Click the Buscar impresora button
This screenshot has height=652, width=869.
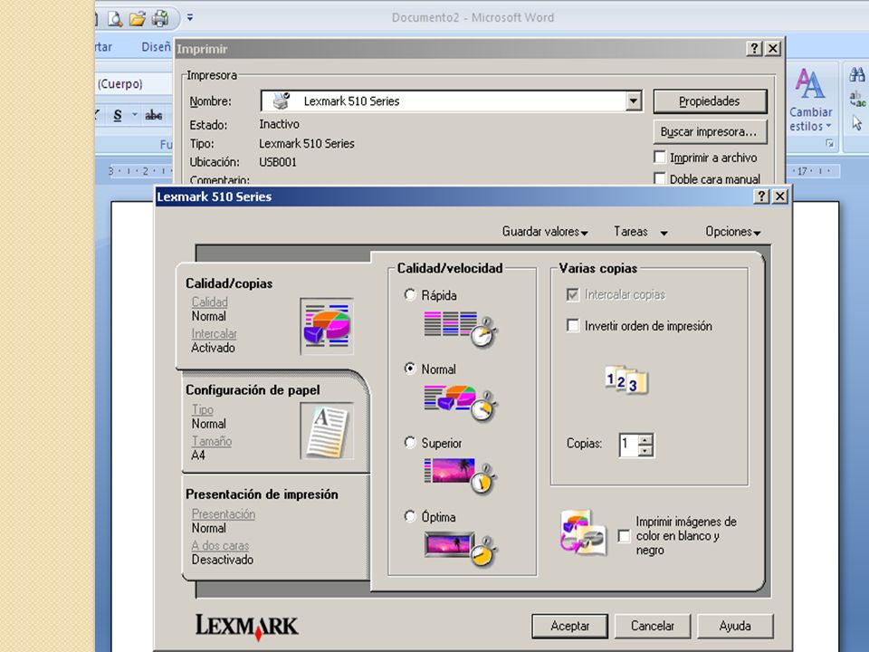tap(710, 132)
